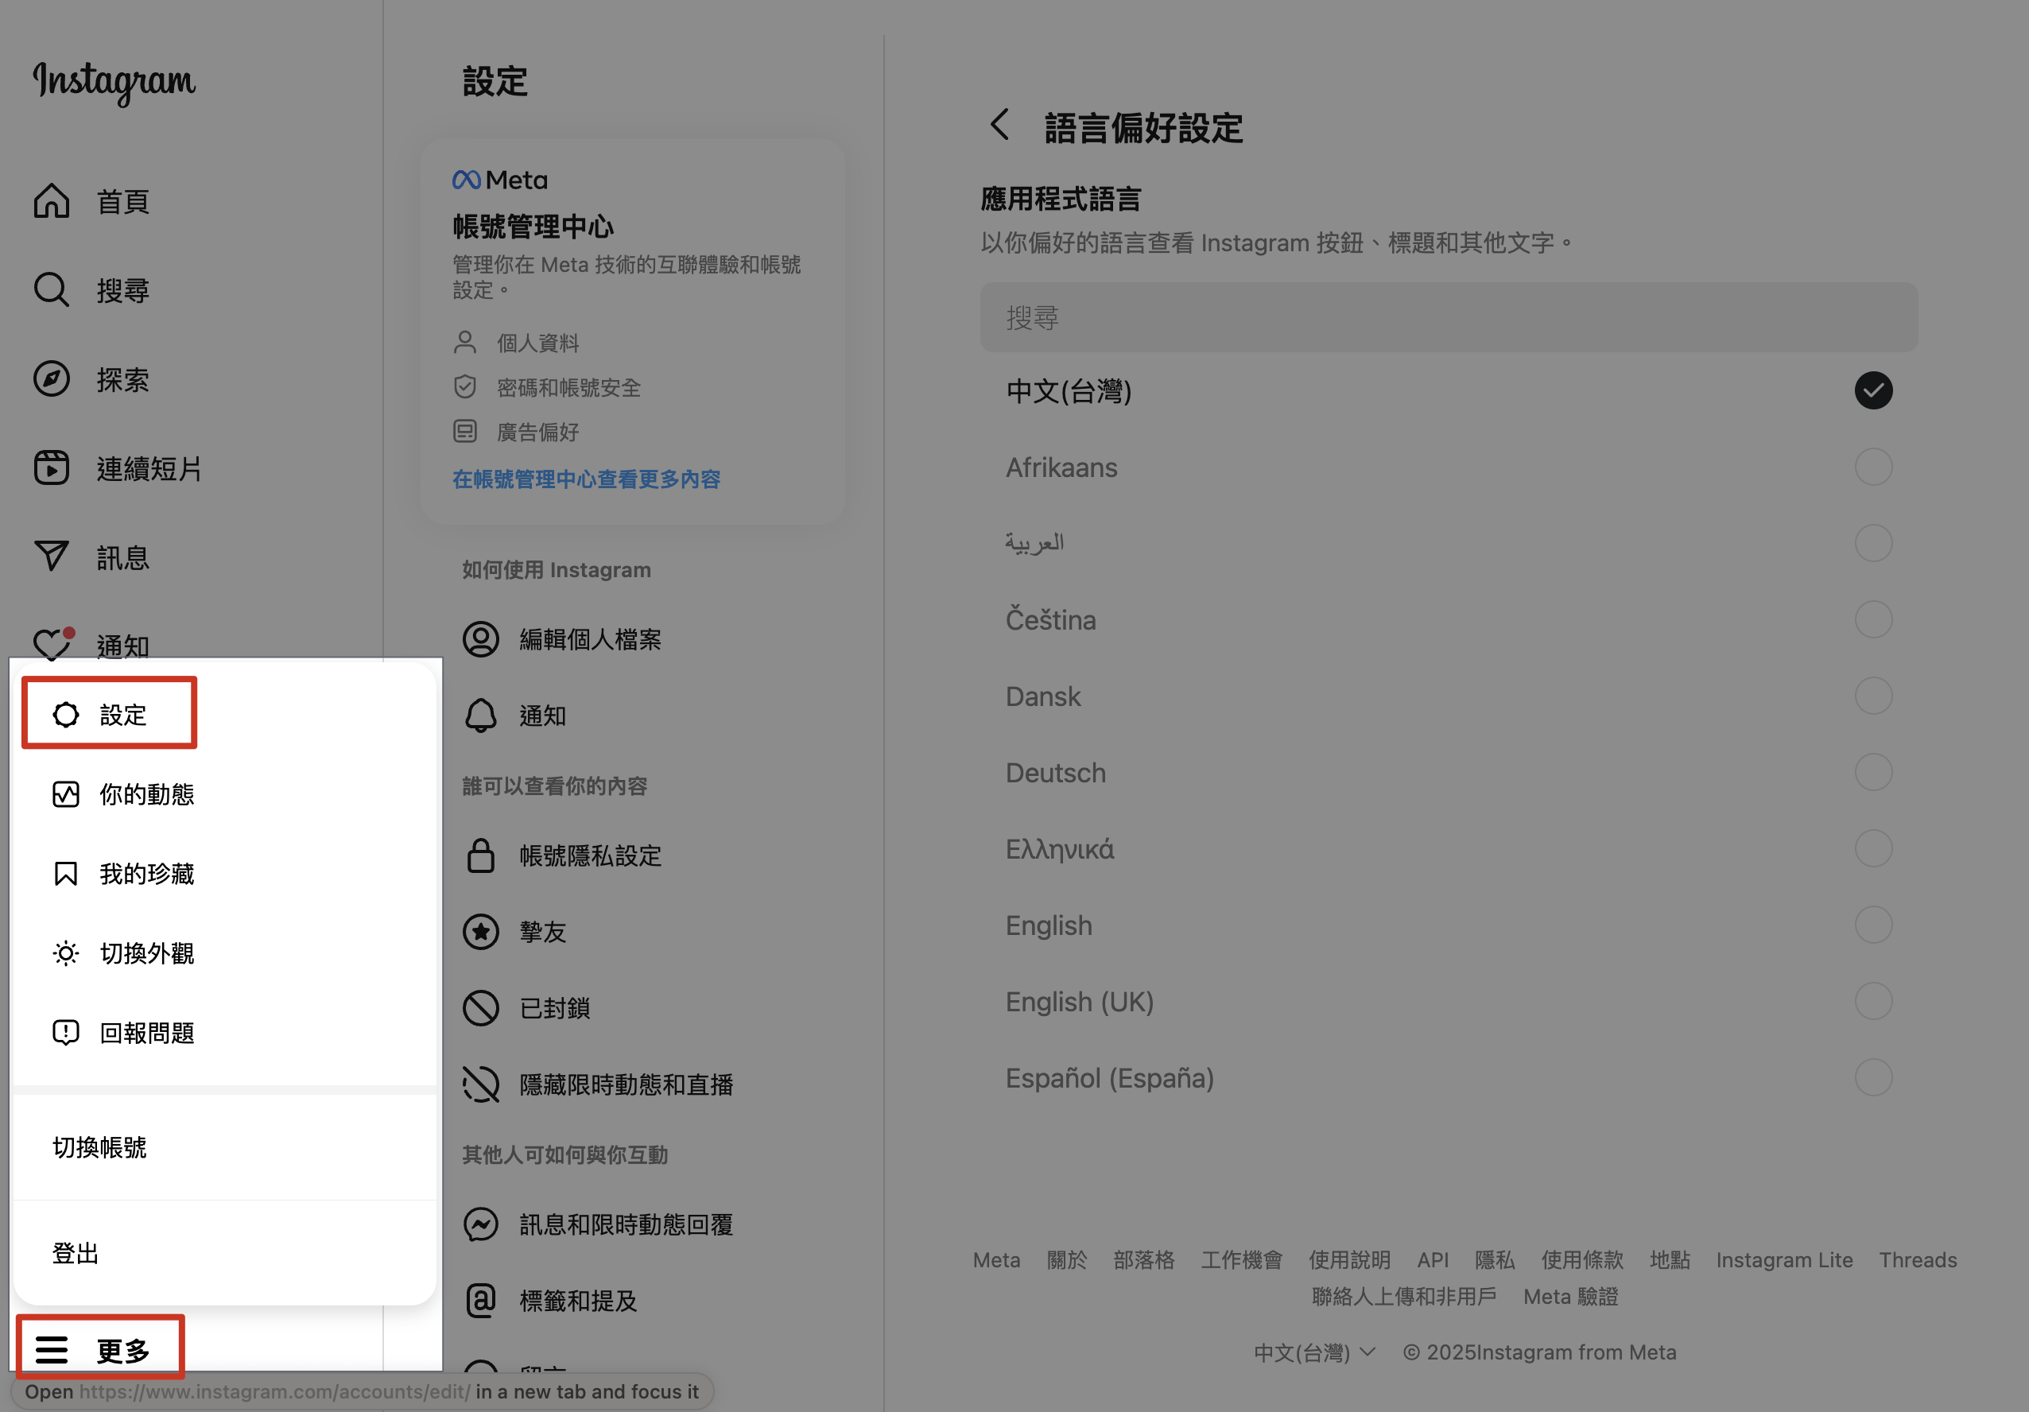Click the Meta logo in 帳號管理中心 card
The width and height of the screenshot is (2029, 1412).
pyautogui.click(x=500, y=180)
